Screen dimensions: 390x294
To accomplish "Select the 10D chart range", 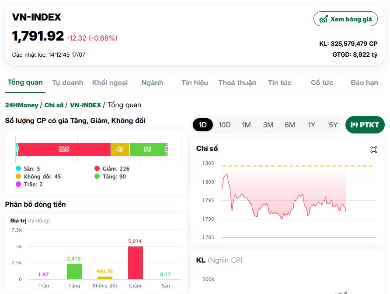I will tap(224, 125).
